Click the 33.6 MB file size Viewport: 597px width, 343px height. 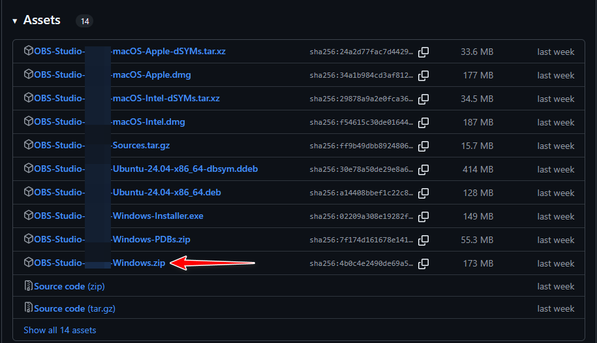[x=477, y=52]
